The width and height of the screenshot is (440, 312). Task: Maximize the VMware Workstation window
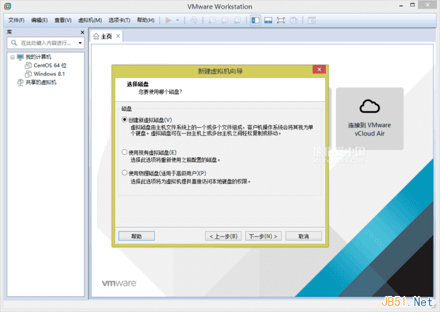pos(412,5)
